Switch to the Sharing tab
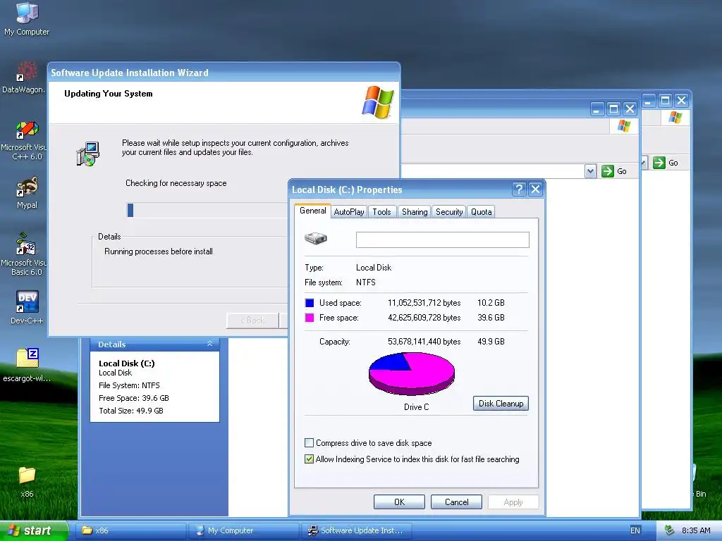 click(x=415, y=211)
